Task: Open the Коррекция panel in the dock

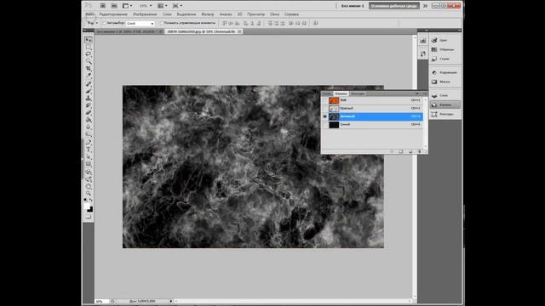Action: point(445,72)
